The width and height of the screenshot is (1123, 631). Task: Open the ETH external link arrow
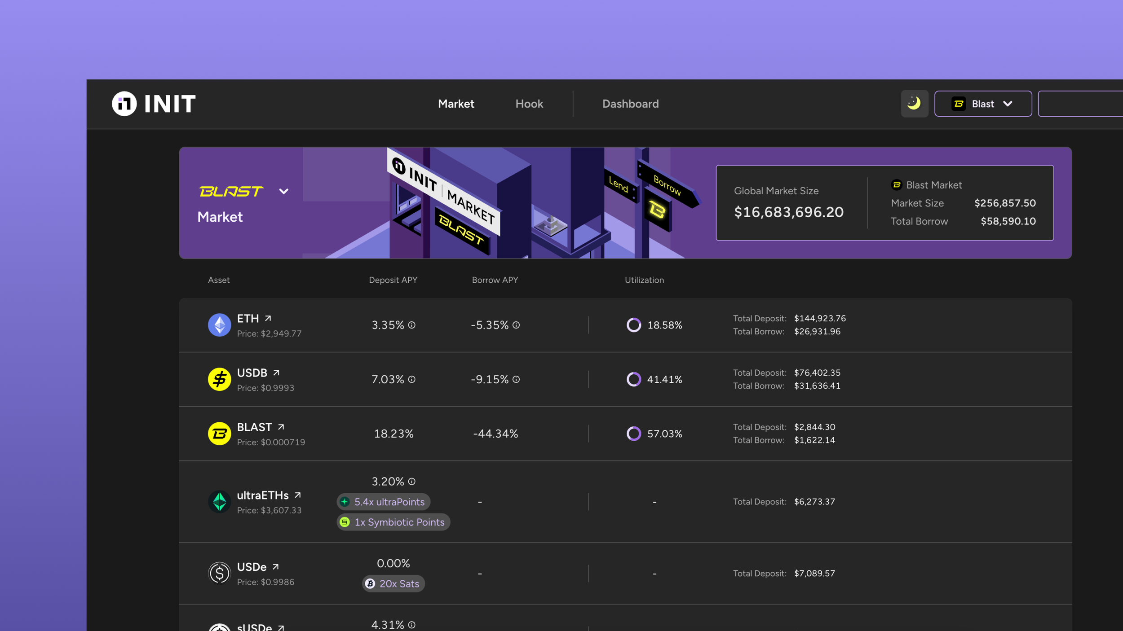(268, 318)
